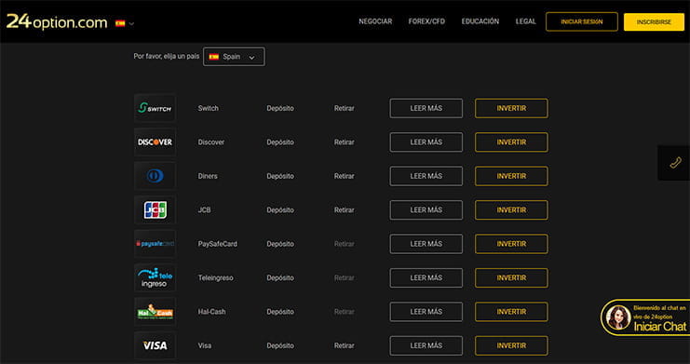Image resolution: width=690 pixels, height=364 pixels.
Task: Click the 'Por favor, elija un país' label
Action: [167, 57]
